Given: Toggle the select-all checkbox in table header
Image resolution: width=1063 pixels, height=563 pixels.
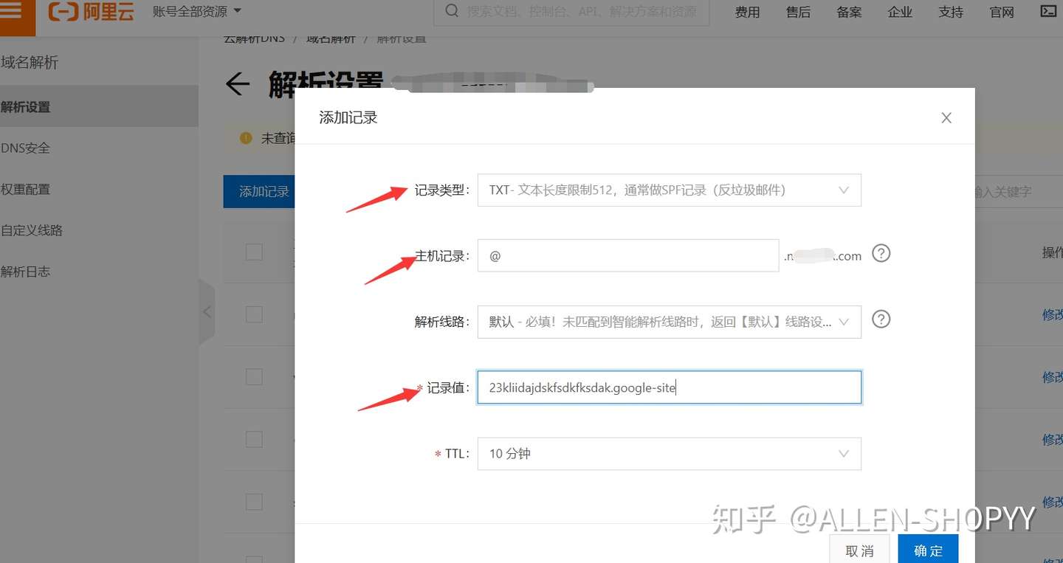Looking at the screenshot, I should click(254, 252).
